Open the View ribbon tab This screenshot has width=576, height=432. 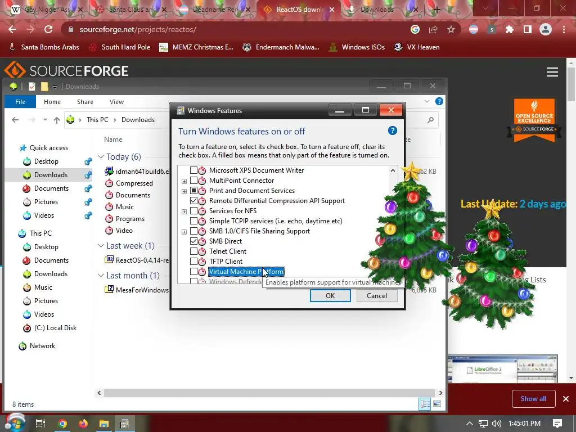[116, 102]
